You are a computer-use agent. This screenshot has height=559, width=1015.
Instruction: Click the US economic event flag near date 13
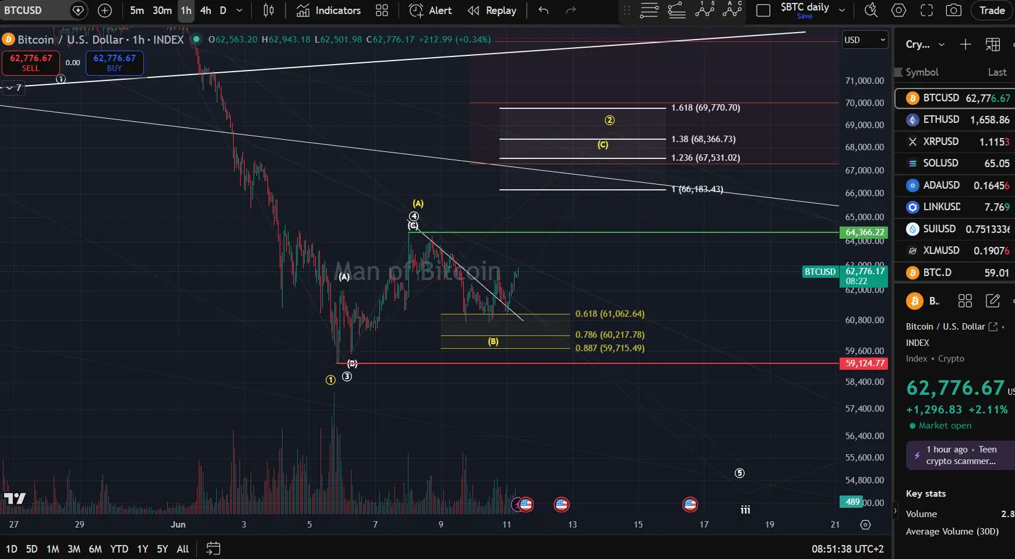click(x=562, y=504)
